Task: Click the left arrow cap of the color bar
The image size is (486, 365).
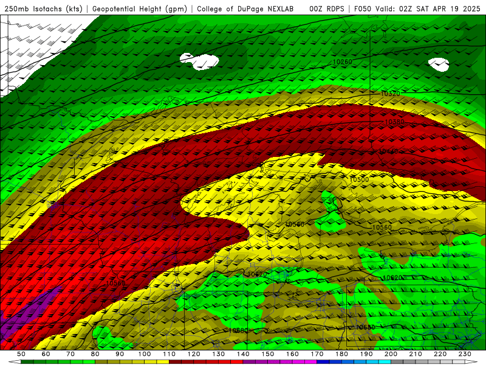Action: point(15,362)
